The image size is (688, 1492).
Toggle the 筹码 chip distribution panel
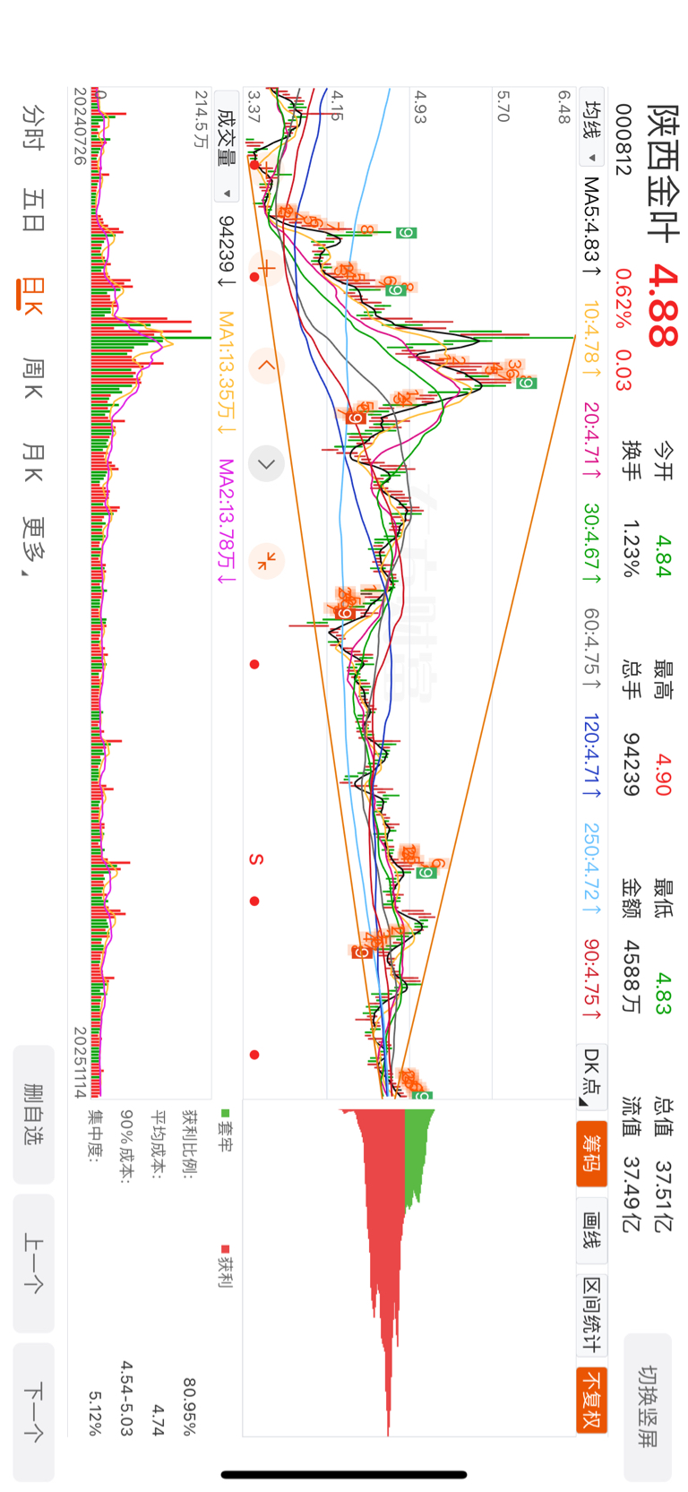tap(591, 1153)
